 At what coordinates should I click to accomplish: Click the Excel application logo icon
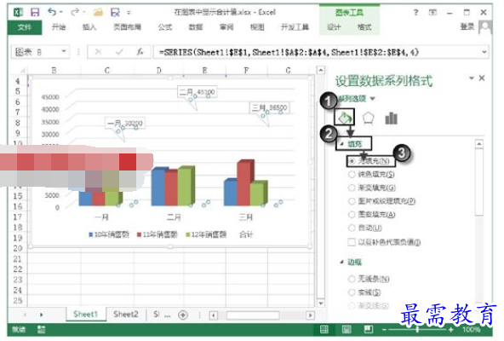pos(18,12)
